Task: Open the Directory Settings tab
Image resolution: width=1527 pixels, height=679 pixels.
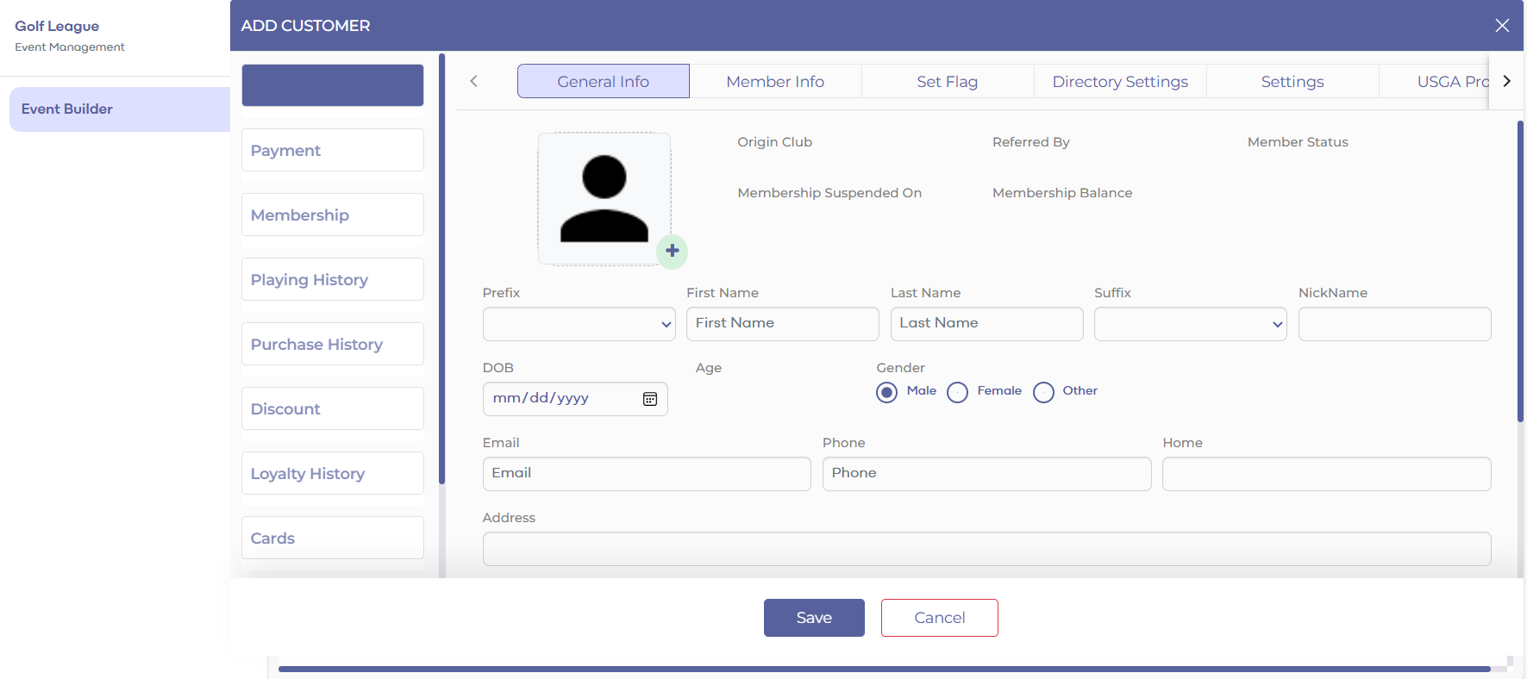Action: [x=1120, y=82]
